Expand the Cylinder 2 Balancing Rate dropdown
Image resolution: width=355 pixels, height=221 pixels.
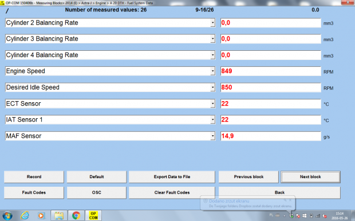(x=212, y=23)
